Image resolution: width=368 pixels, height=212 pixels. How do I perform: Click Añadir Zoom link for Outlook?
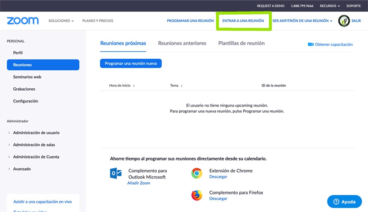139,183
